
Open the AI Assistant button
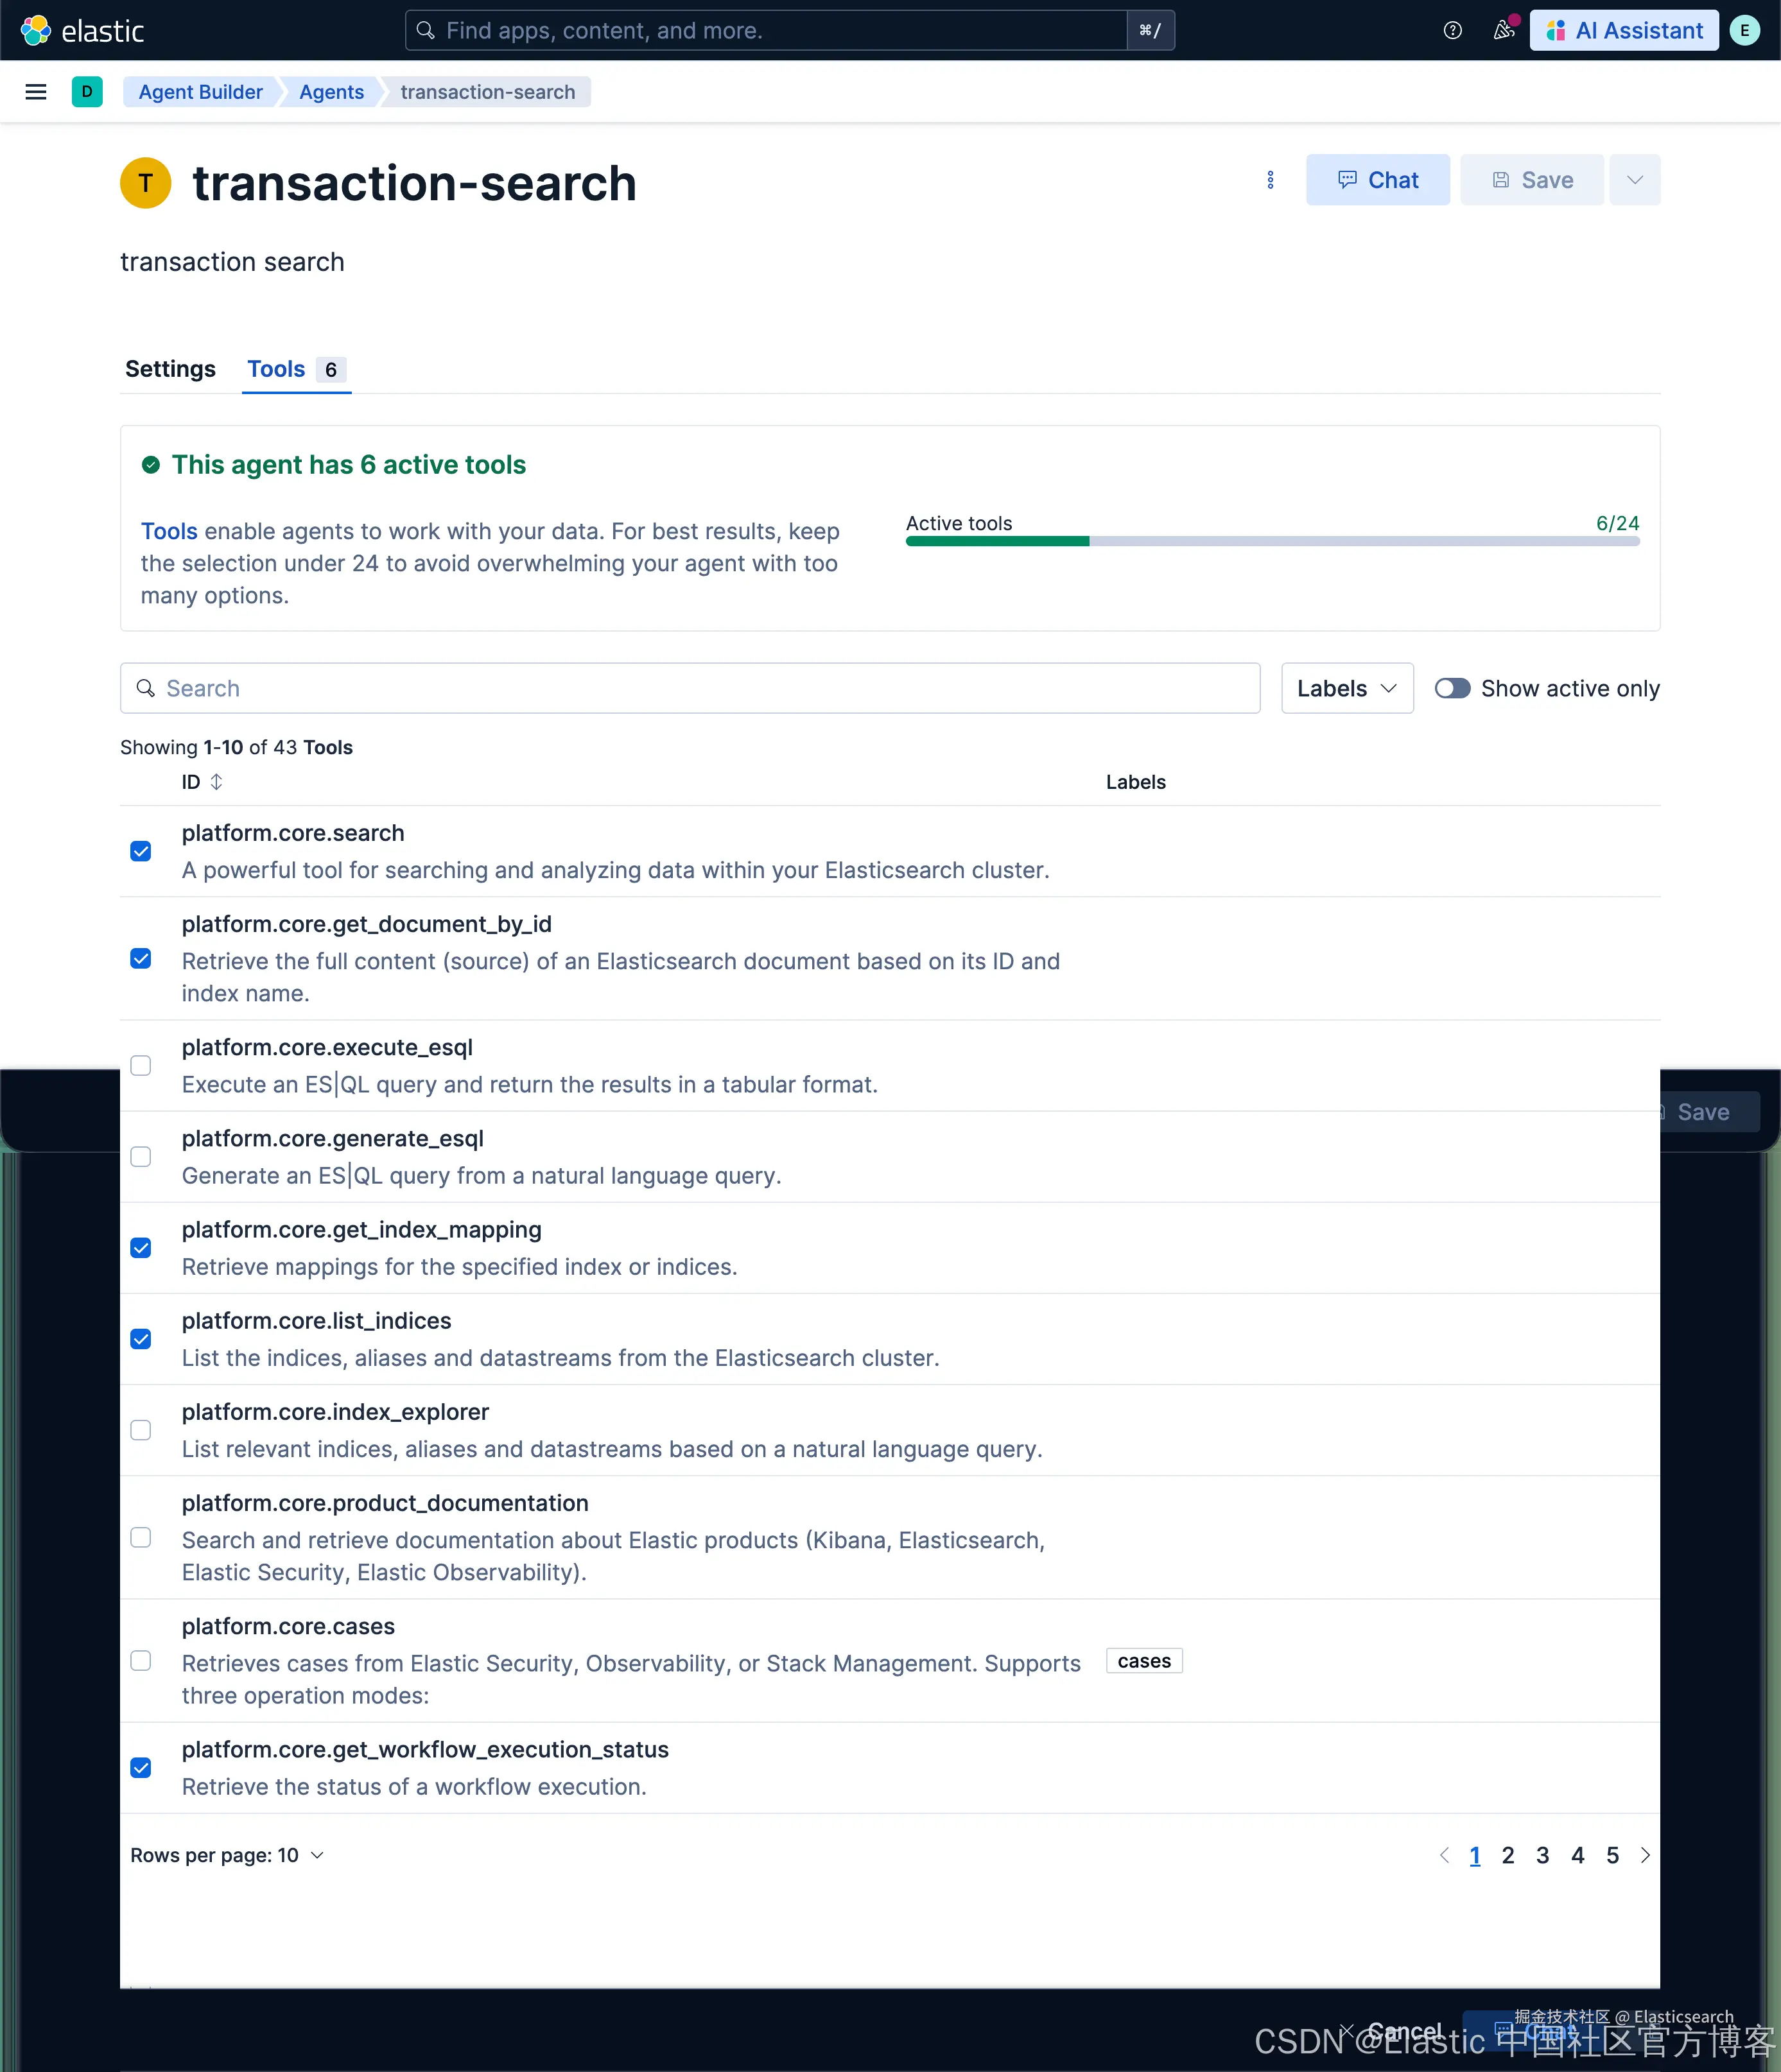[1623, 31]
